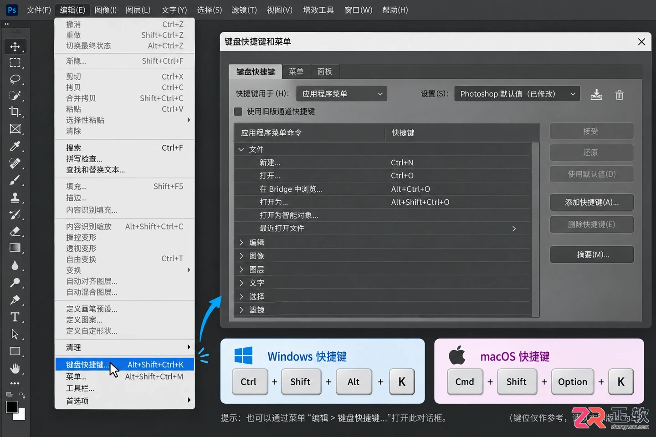Screen dimensions: 656x437
Task: Select the Move tool
Action: pyautogui.click(x=15, y=46)
